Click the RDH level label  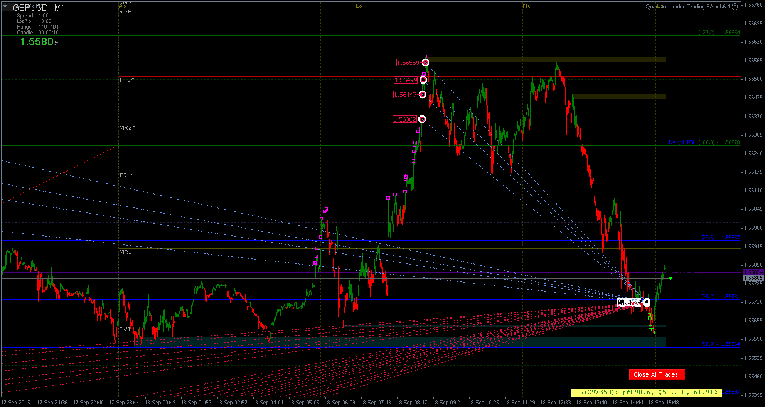tap(125, 11)
